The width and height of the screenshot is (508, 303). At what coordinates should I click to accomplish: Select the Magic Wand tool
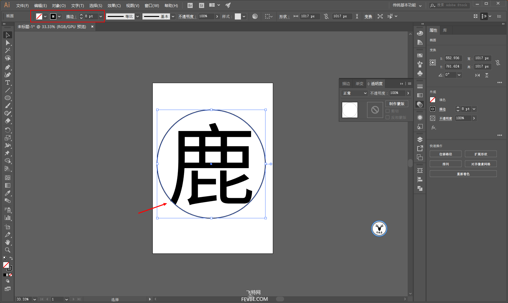coord(8,50)
